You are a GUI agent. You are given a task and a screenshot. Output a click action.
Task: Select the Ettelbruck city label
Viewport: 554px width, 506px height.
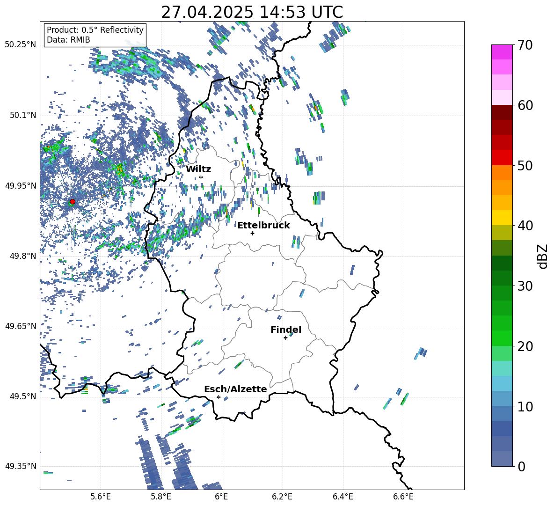(x=263, y=226)
